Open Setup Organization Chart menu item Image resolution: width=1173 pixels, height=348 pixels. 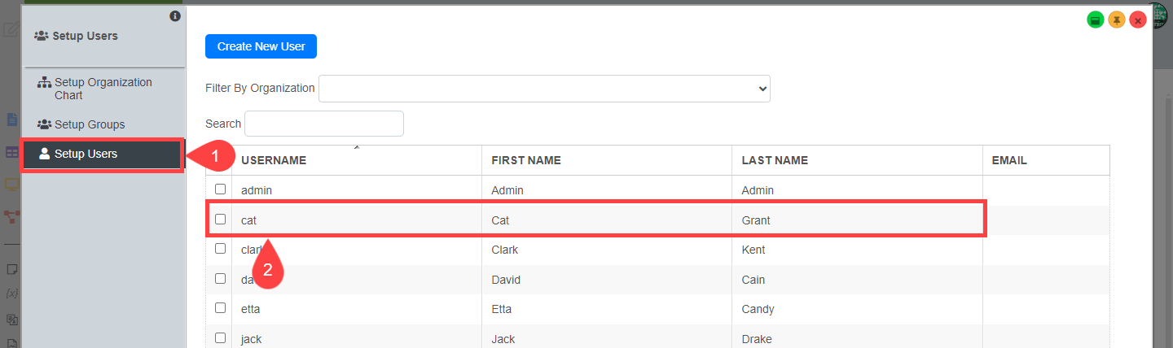pos(103,89)
